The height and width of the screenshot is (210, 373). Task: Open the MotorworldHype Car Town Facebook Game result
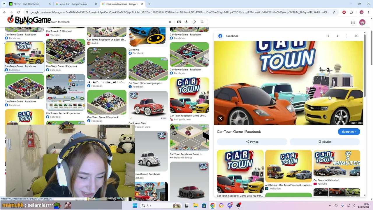pyautogui.click(x=189, y=137)
